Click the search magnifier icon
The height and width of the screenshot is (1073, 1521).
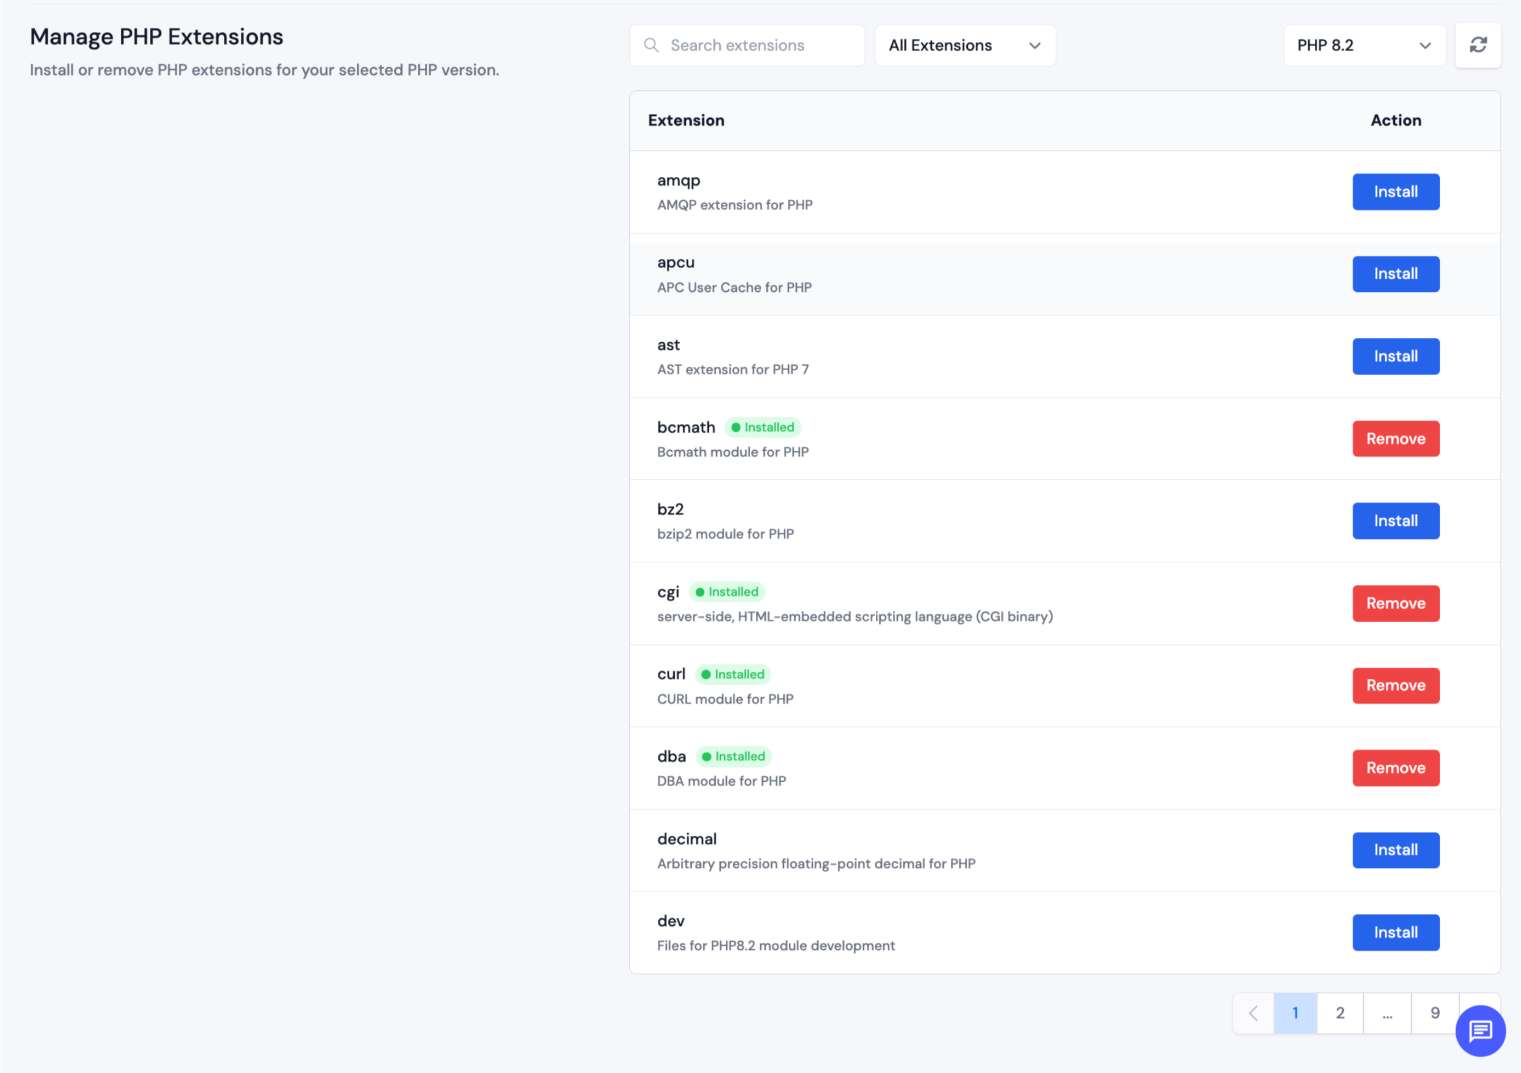click(651, 45)
